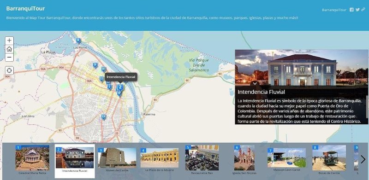Click the BarranquiTour header link
Viewport: 369px width, 180px height.
coord(334,10)
